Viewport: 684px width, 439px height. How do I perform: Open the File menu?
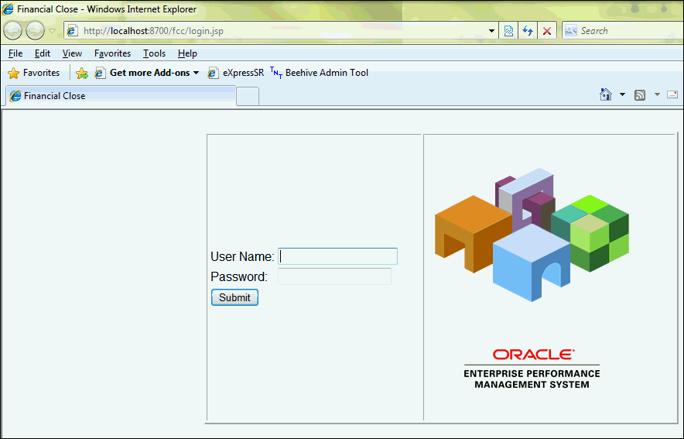click(15, 53)
